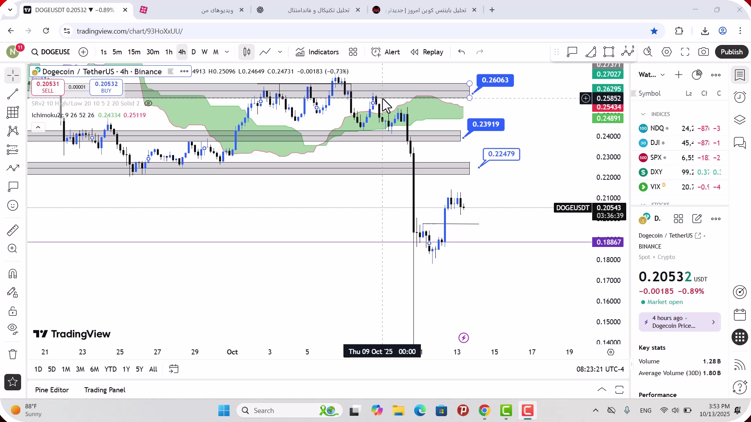Collapse the indicator legend arrow

[x=38, y=127]
